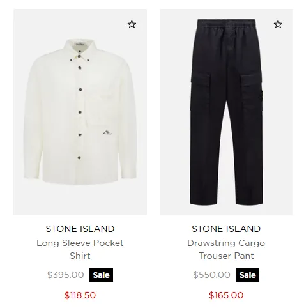Click the crossed-out $395.00 original price

point(65,275)
